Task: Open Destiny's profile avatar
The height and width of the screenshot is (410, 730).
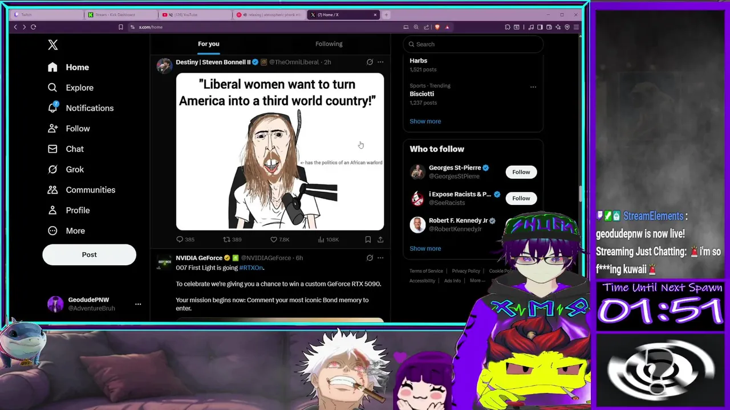Action: (x=164, y=65)
